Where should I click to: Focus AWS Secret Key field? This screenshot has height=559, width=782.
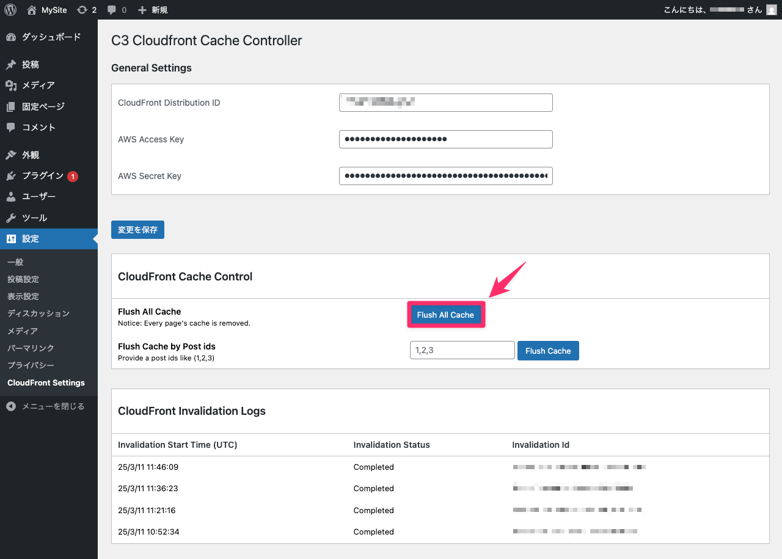[446, 176]
